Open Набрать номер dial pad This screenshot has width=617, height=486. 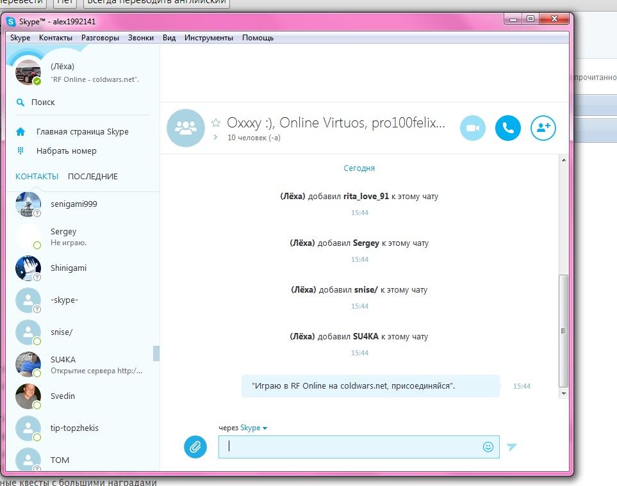click(67, 151)
